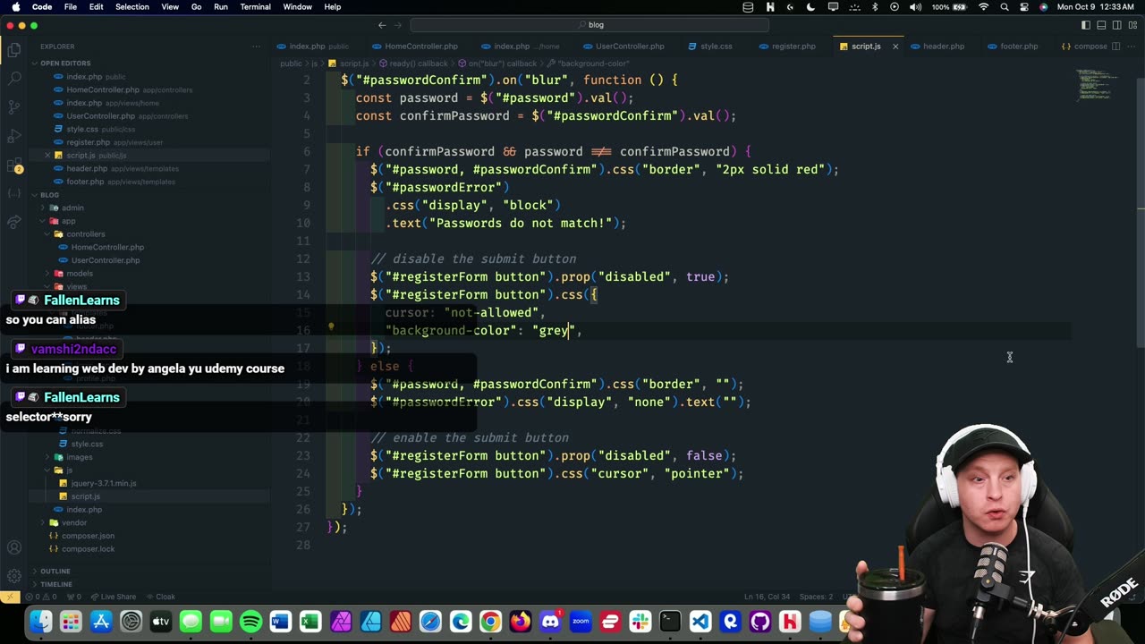Navigate back with the title bar arrow
The width and height of the screenshot is (1145, 644).
382,25
